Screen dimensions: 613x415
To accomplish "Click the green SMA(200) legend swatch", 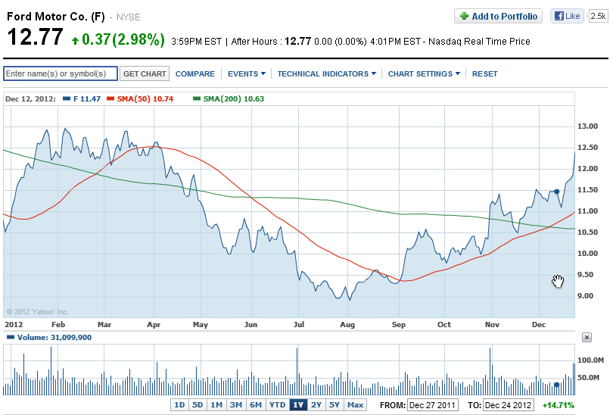I will point(197,99).
